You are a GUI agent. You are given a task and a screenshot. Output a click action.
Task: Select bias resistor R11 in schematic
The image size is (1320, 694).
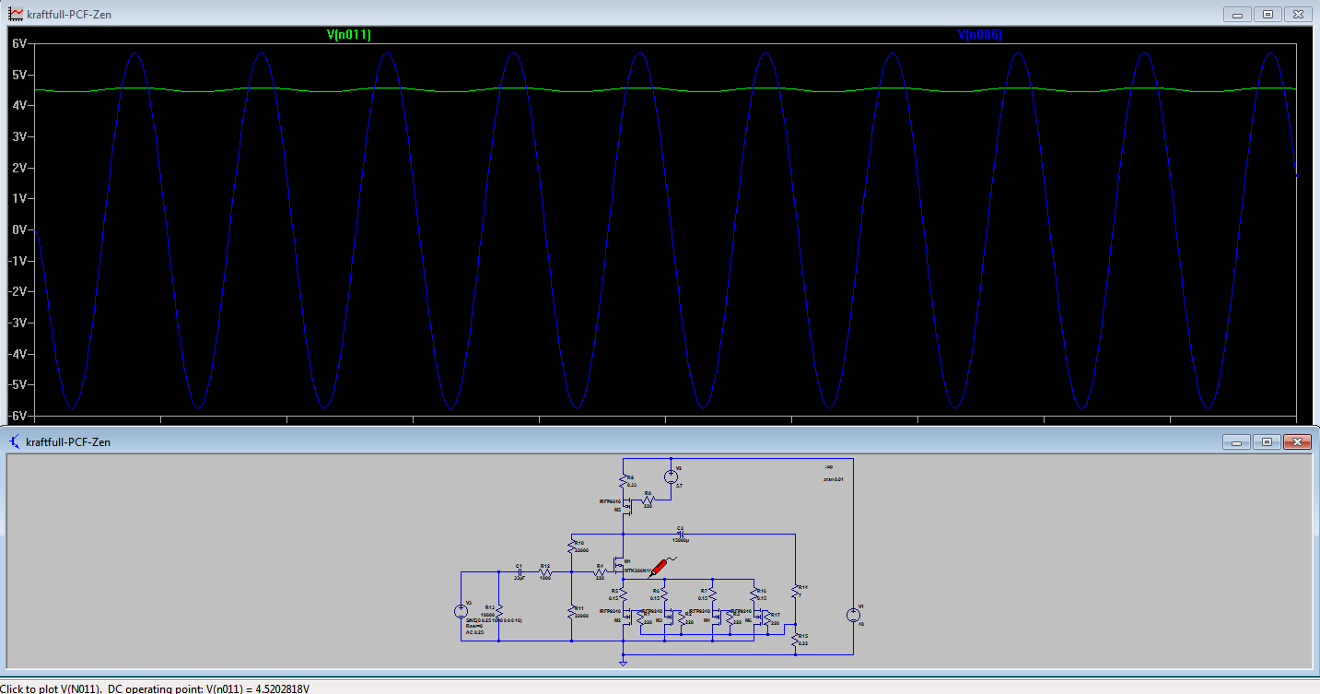pos(572,611)
